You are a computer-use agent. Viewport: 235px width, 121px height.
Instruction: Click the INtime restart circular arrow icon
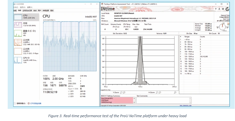(x=227, y=9)
